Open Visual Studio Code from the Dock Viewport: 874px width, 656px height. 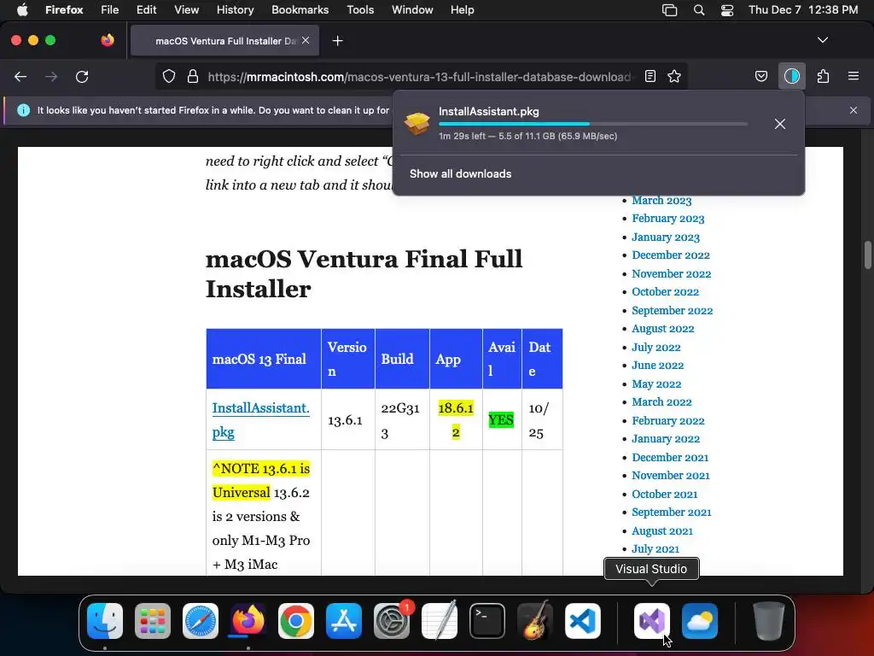pos(582,621)
